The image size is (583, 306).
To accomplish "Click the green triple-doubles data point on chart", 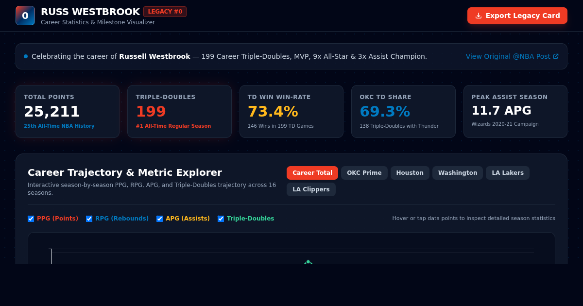I will click(308, 262).
